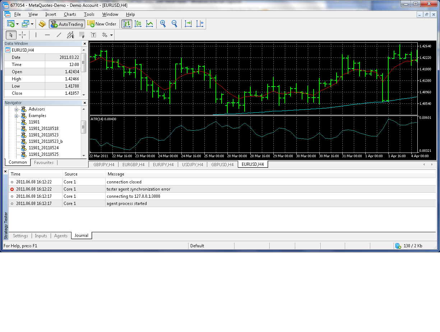Zoom in the chart

point(163,24)
